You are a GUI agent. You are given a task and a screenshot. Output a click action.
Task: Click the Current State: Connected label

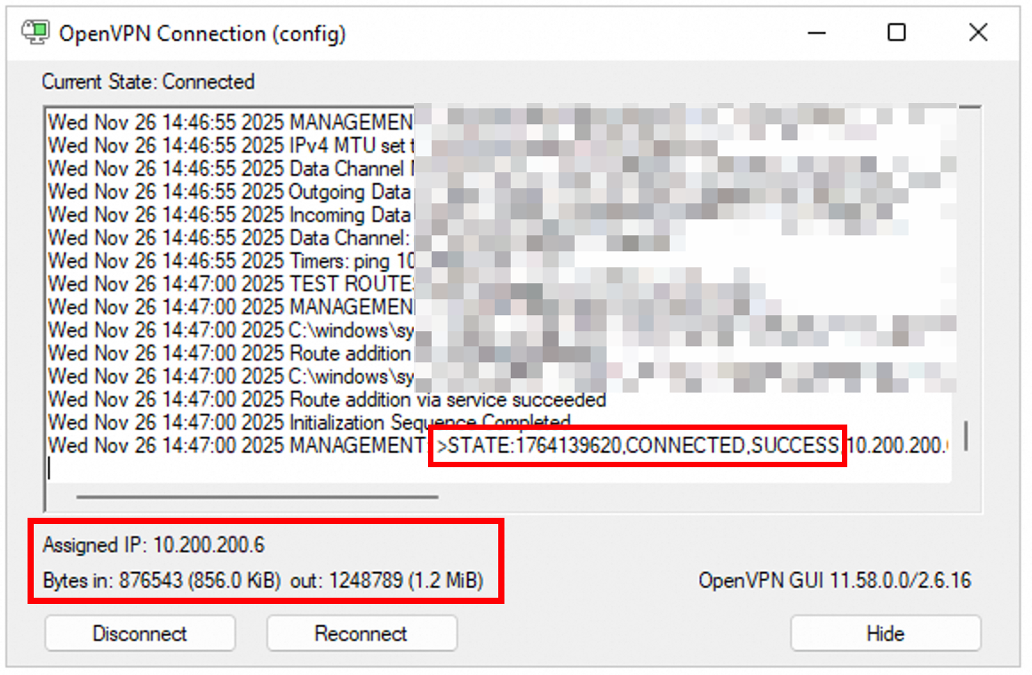tap(148, 82)
